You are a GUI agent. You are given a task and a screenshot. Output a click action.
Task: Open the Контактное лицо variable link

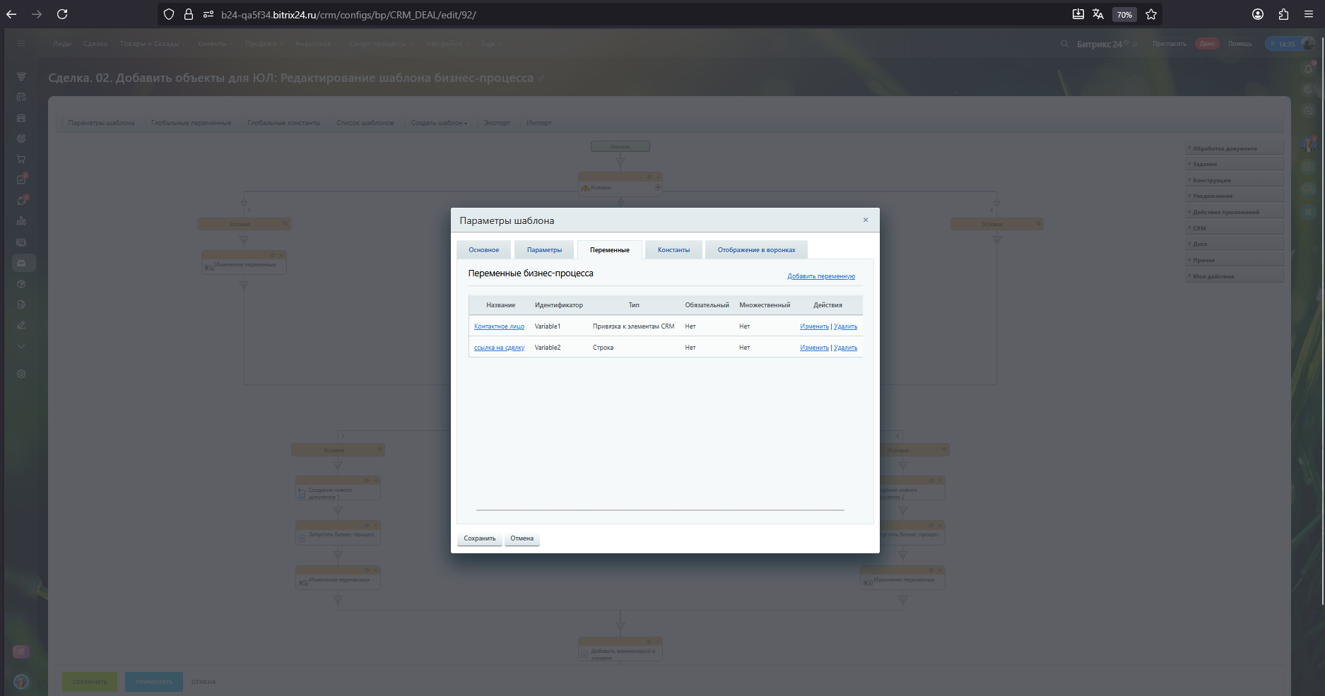click(499, 326)
